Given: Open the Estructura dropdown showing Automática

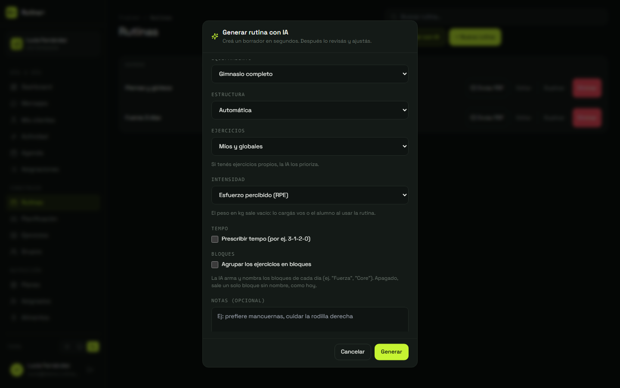Looking at the screenshot, I should click(310, 110).
